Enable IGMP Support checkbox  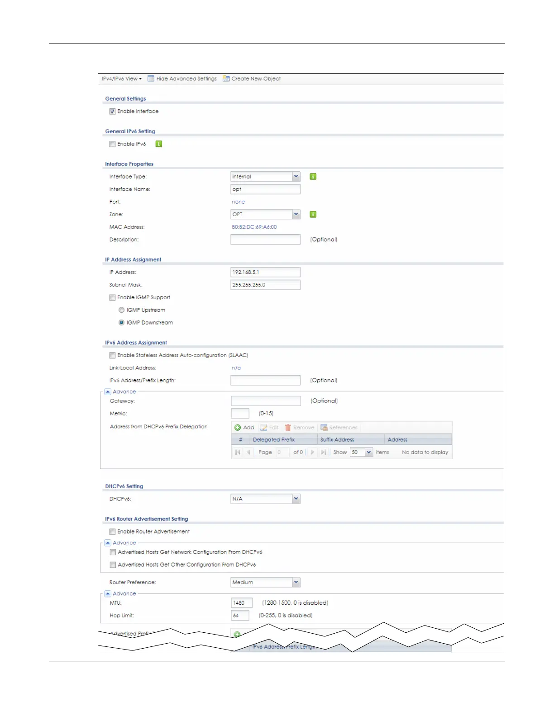point(112,298)
